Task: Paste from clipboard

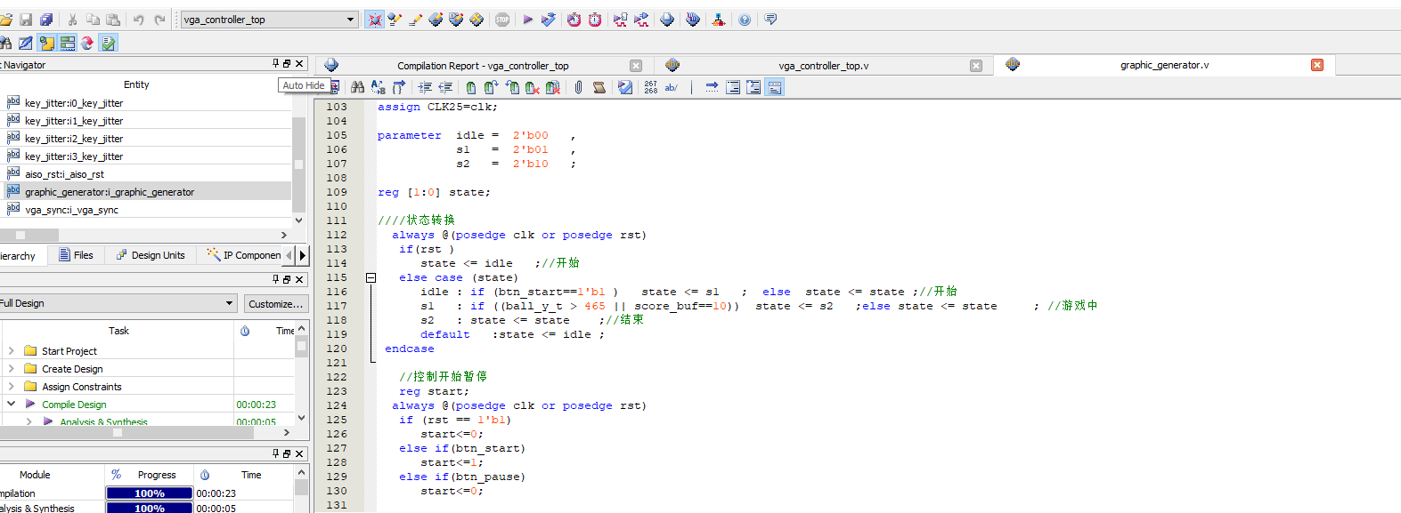Action: [113, 20]
